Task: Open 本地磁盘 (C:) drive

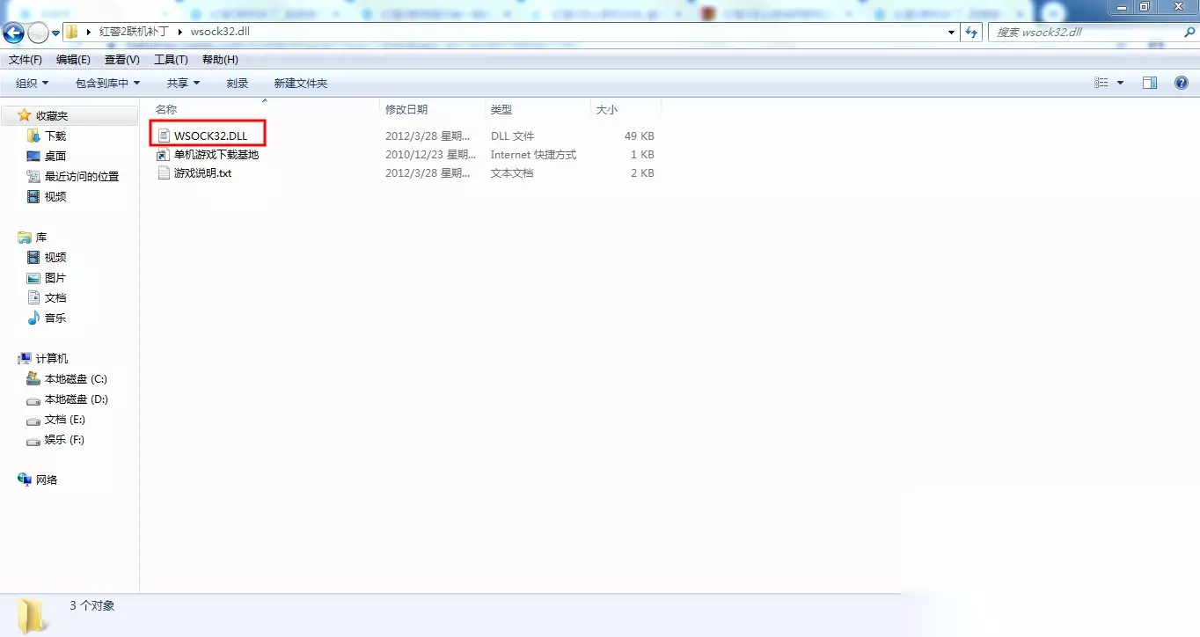Action: tap(76, 379)
